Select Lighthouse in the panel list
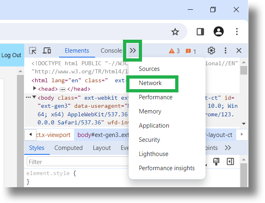Image resolution: width=265 pixels, height=203 pixels. pyautogui.click(x=153, y=154)
